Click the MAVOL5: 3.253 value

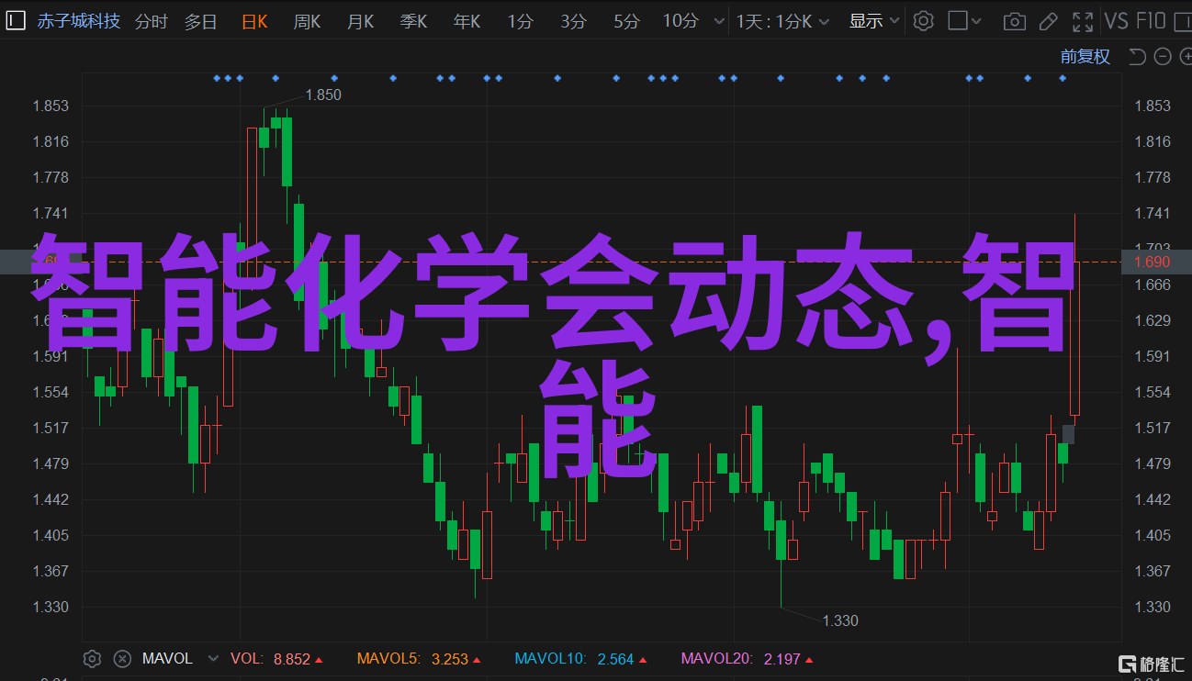click(419, 658)
